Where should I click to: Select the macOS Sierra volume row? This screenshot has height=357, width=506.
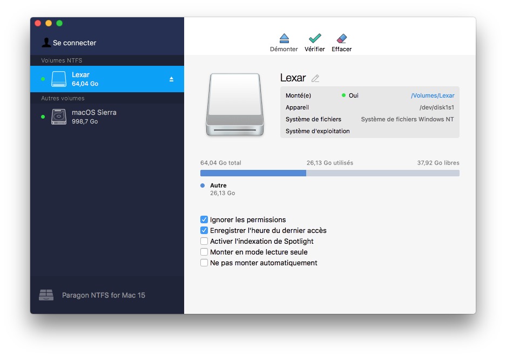[107, 116]
